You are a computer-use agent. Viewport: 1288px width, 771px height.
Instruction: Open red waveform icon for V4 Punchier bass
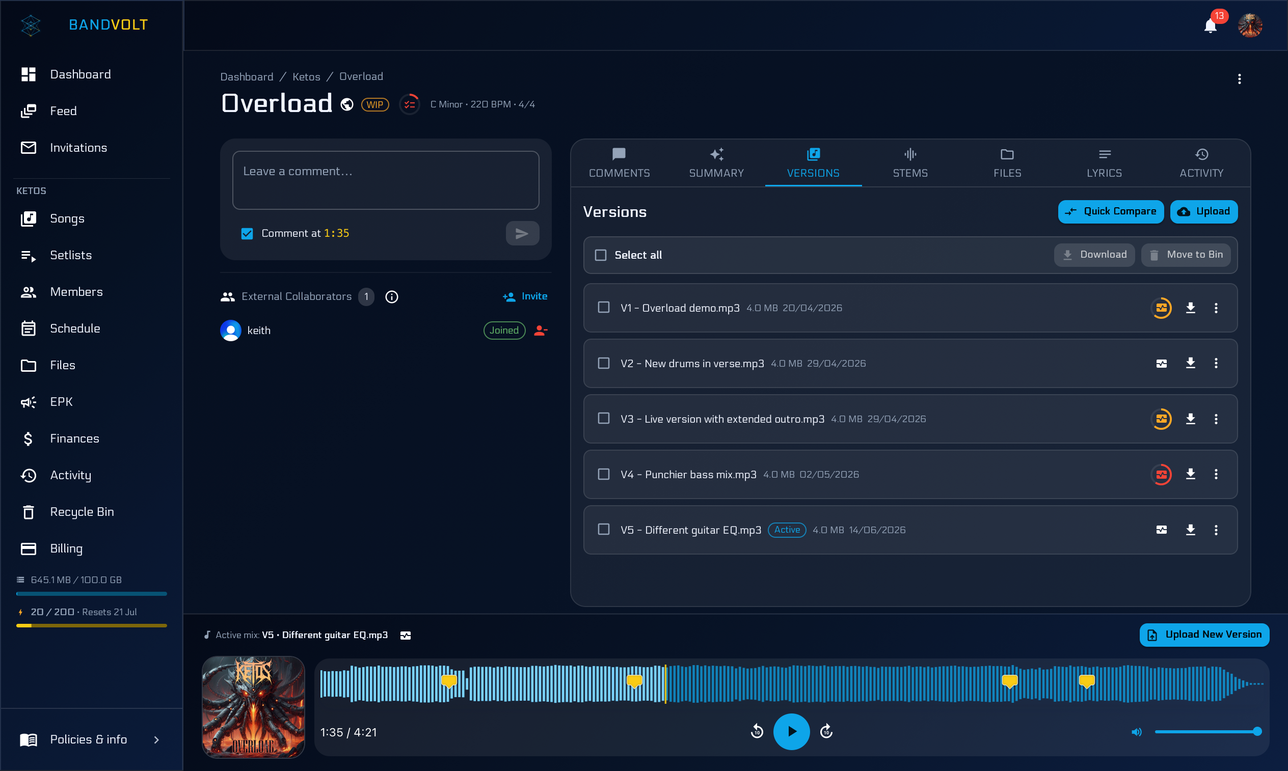(x=1161, y=474)
